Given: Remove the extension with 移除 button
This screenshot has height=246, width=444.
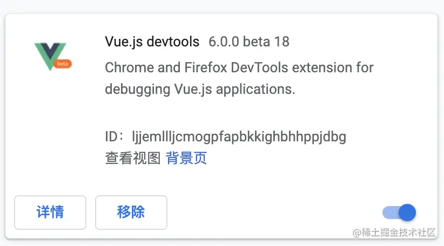Looking at the screenshot, I should [x=131, y=213].
